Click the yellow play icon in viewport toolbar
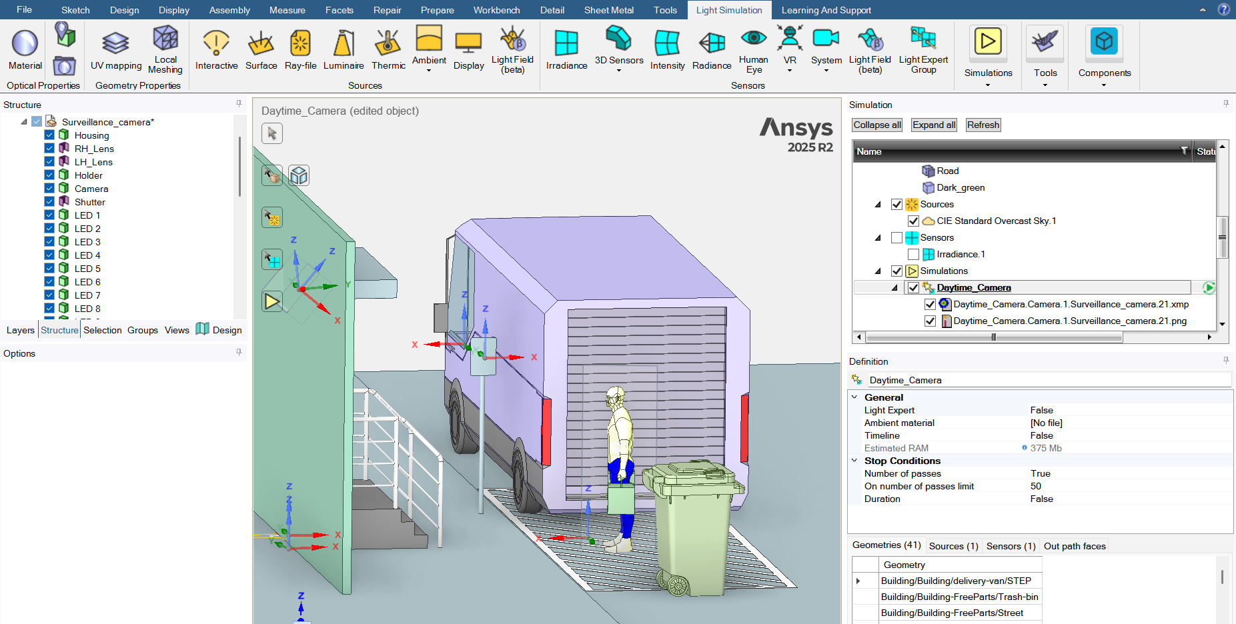Screen dimensions: 1236x624 pos(272,301)
